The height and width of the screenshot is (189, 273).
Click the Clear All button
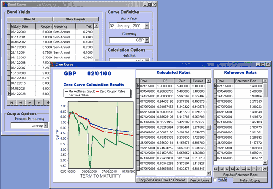30,19
